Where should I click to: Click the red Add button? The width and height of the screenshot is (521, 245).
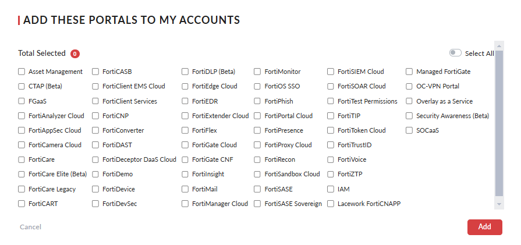click(484, 227)
